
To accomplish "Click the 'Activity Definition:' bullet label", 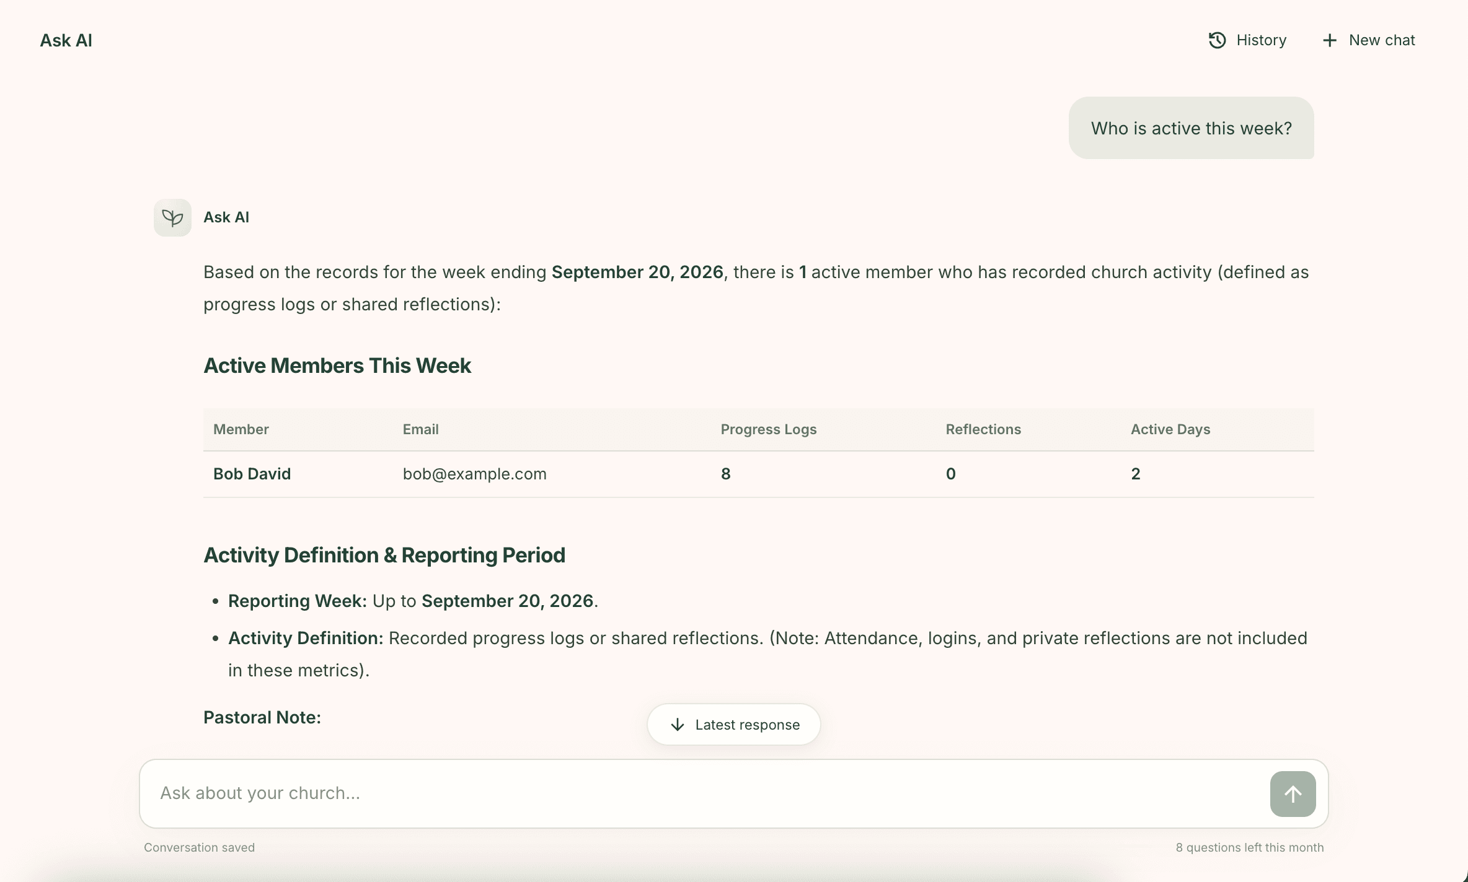I will 306,638.
